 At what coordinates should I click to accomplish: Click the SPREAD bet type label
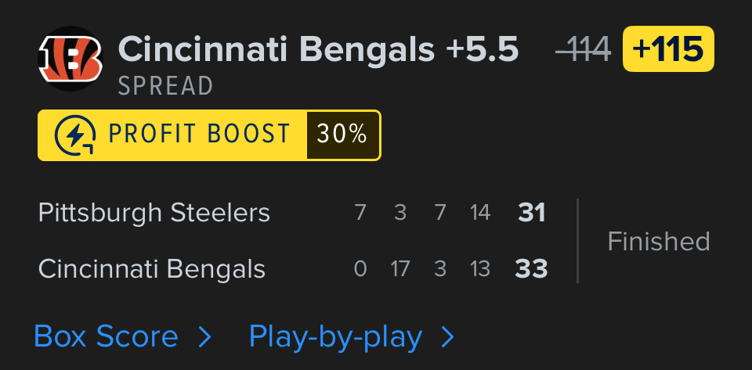(x=165, y=86)
